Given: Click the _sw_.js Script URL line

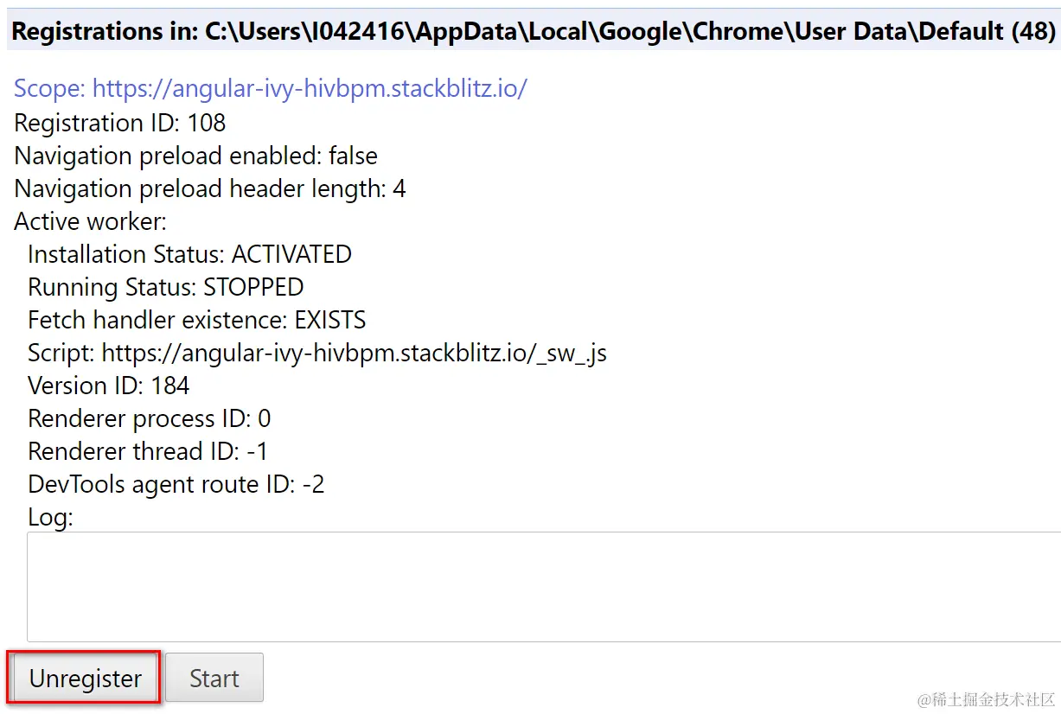Looking at the screenshot, I should click(316, 353).
